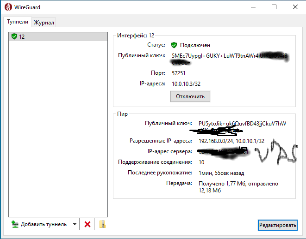Screen dimensions: 306x239
Task: Click the Передача: label
Action: coord(179,183)
